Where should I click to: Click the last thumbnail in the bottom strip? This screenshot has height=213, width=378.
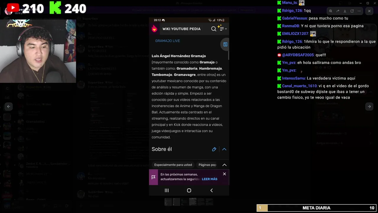coord(209,202)
